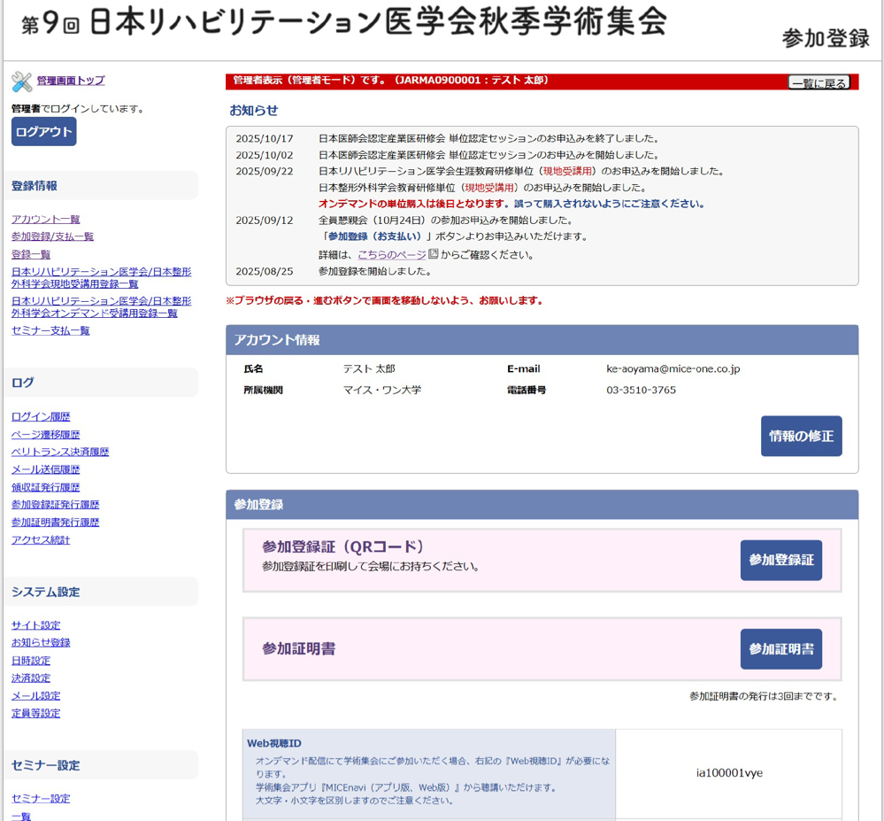Open the 参加登録証 QR code page
884x821 pixels.
(780, 560)
